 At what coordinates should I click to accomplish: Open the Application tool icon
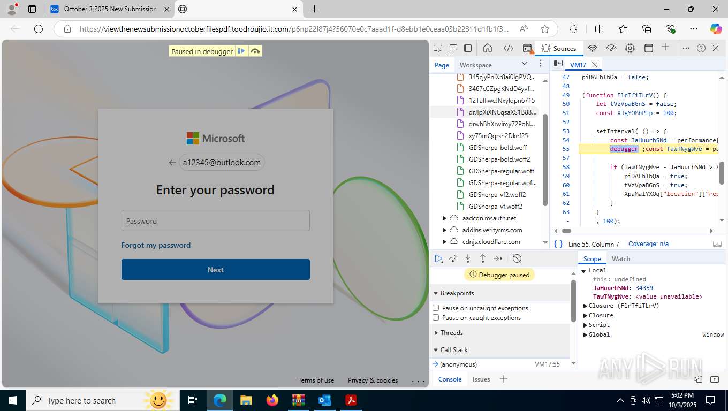(x=648, y=48)
